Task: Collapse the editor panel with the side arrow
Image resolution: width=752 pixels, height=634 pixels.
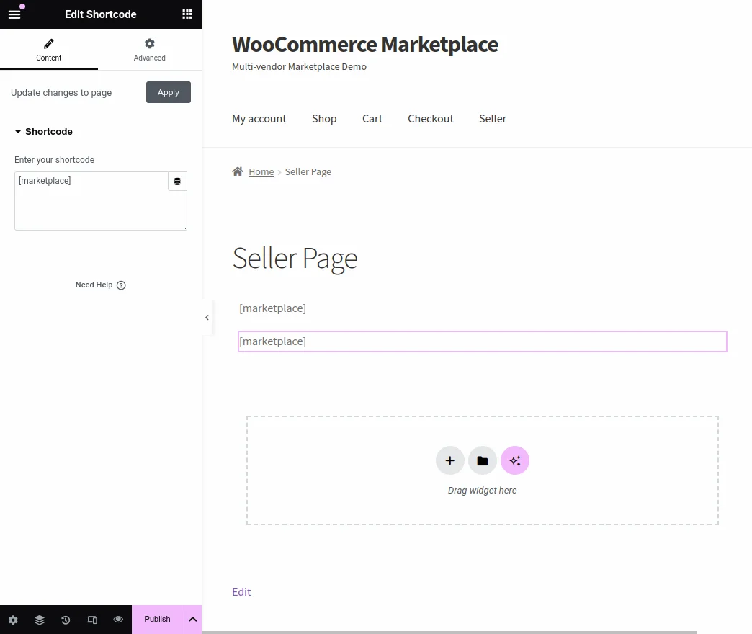Action: click(x=207, y=317)
